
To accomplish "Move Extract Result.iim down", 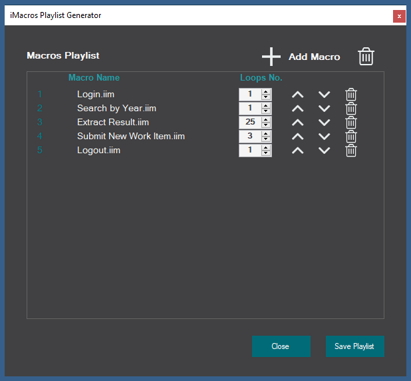I will tap(325, 123).
